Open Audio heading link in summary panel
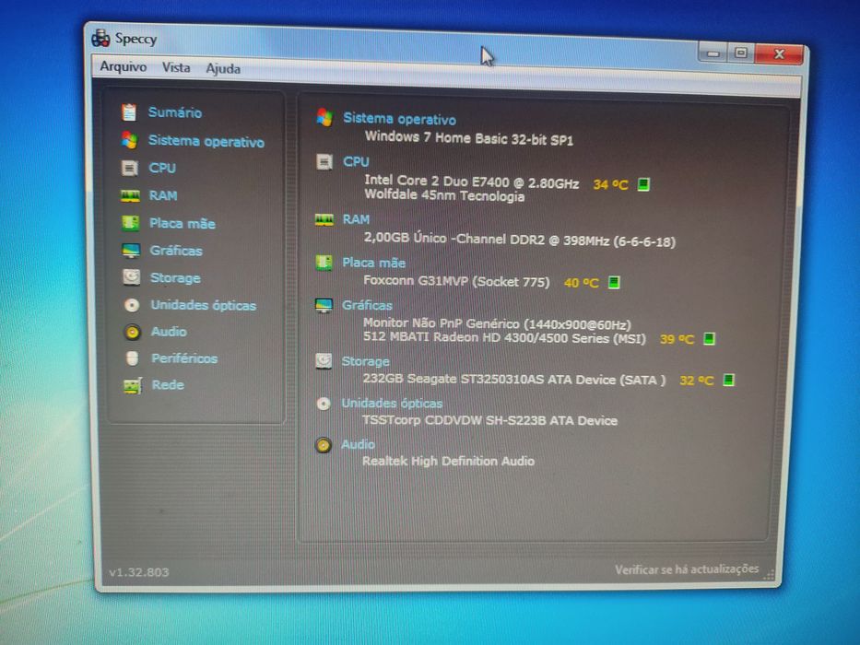Screen dimensions: 860x645 (358, 444)
